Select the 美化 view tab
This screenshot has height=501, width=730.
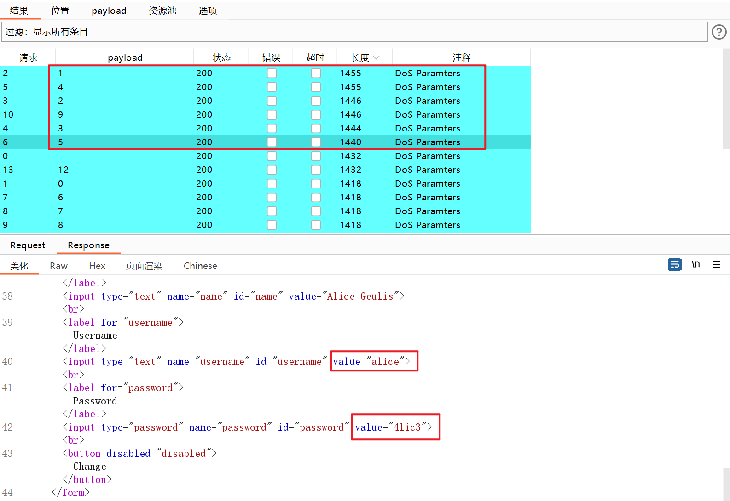(x=19, y=266)
